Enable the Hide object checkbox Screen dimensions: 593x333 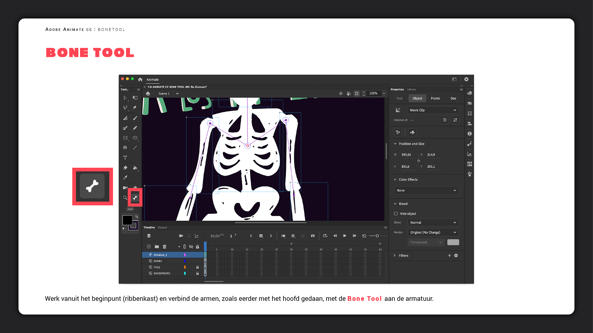(396, 214)
